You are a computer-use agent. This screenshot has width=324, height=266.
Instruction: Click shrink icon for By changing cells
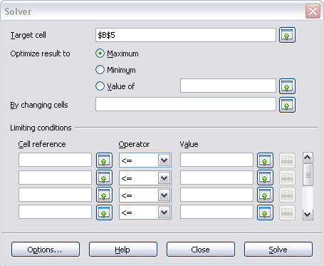coord(287,105)
